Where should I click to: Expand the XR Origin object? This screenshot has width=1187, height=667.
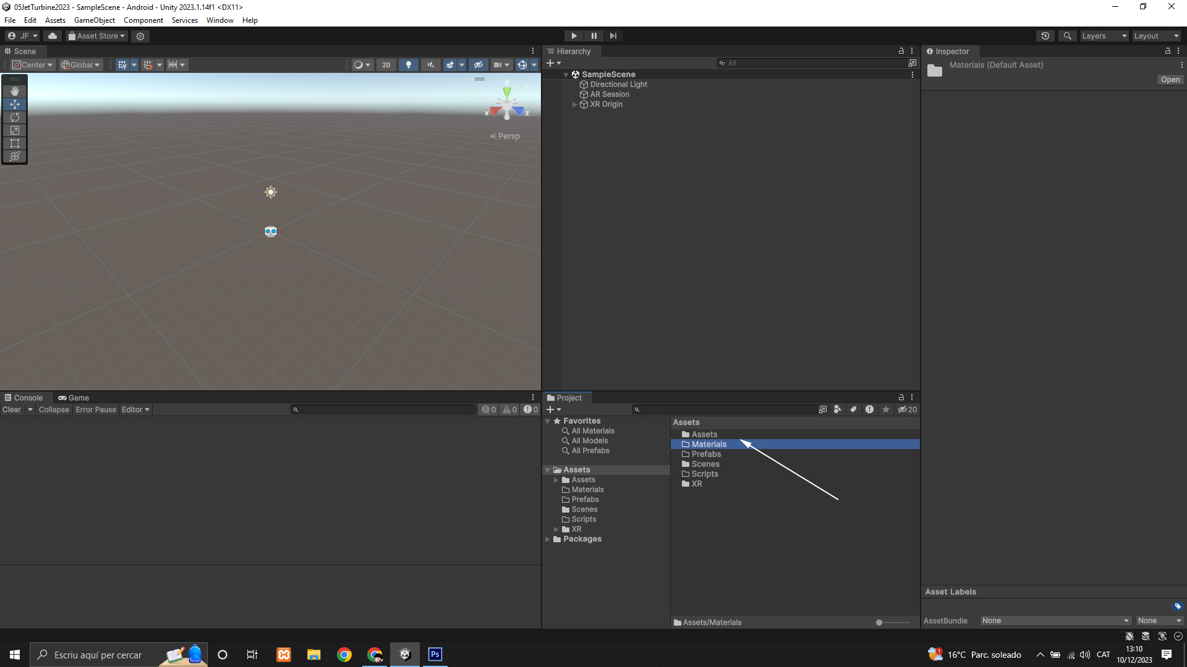pyautogui.click(x=574, y=104)
